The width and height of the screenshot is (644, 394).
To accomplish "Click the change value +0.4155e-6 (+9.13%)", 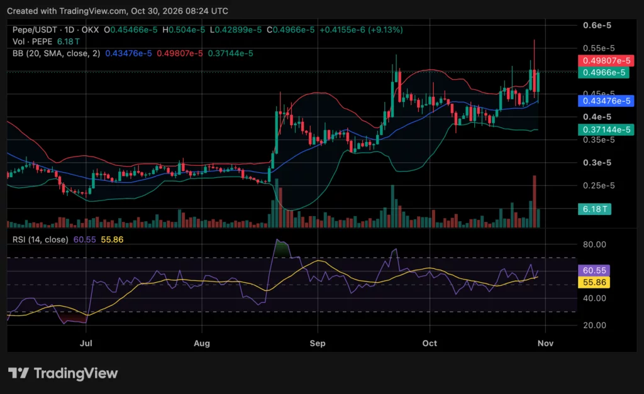I will pos(362,30).
